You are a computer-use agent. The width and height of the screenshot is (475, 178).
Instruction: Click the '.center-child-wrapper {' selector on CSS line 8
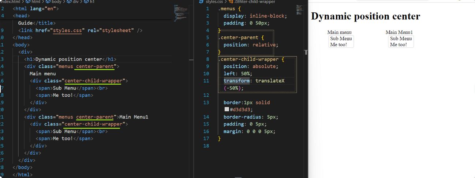pyautogui.click(x=251, y=59)
